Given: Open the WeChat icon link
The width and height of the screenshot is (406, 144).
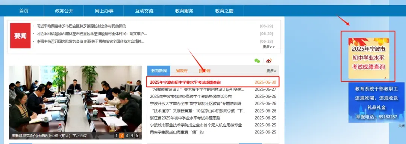Looking at the screenshot, I should tap(257, 61).
